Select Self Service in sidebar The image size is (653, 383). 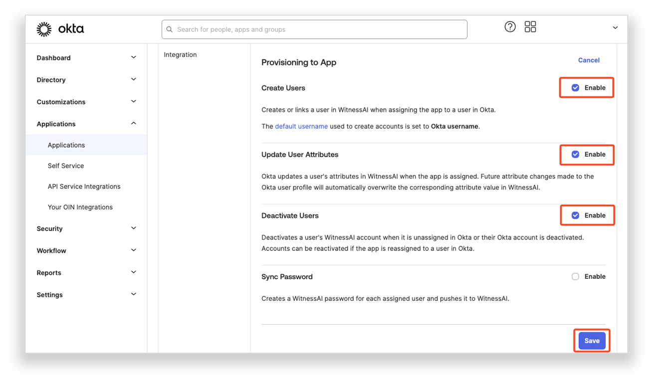click(x=66, y=166)
